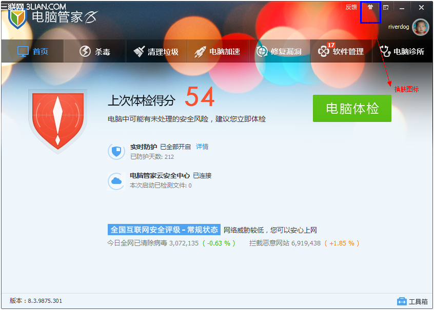Click the riverdog profile avatar
The image size is (434, 310).
pos(421,26)
